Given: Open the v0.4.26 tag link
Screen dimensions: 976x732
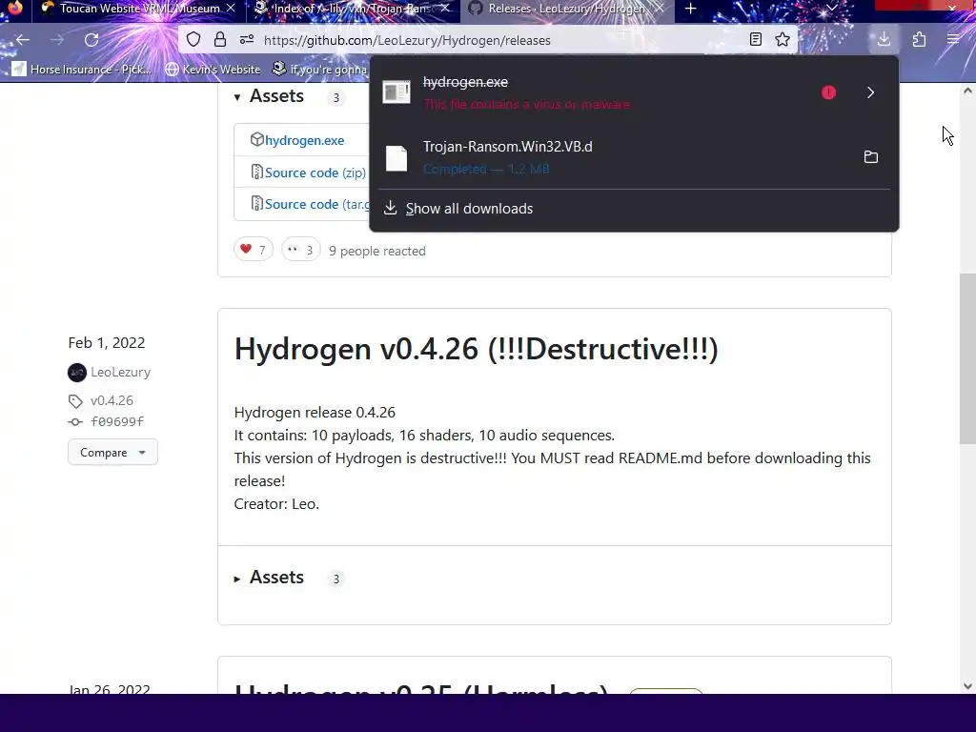Looking at the screenshot, I should tap(112, 400).
